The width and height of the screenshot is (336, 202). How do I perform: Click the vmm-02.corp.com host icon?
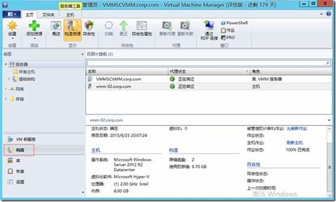coord(90,86)
